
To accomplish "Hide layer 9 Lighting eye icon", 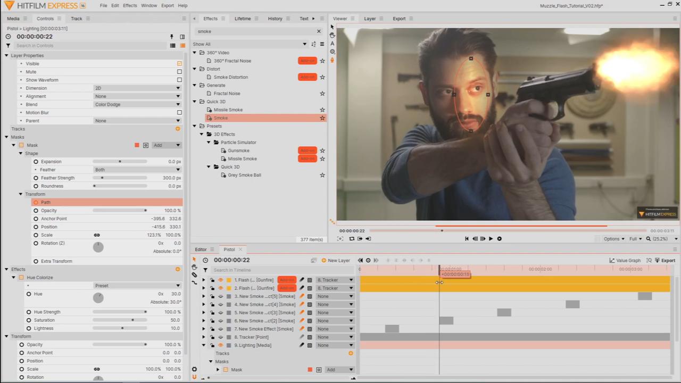I will click(220, 345).
